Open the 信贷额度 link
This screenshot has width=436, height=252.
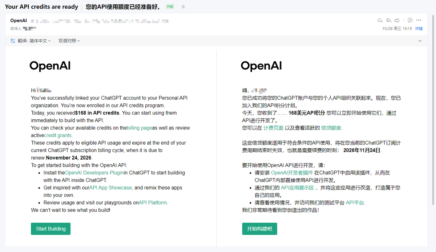(332, 128)
